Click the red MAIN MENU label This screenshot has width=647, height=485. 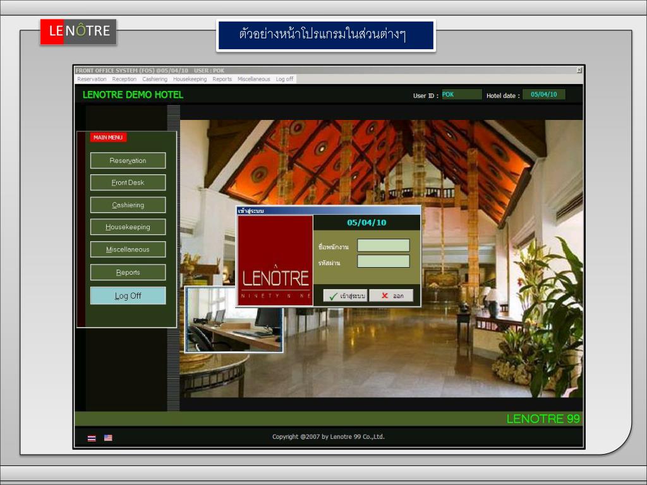click(x=108, y=137)
